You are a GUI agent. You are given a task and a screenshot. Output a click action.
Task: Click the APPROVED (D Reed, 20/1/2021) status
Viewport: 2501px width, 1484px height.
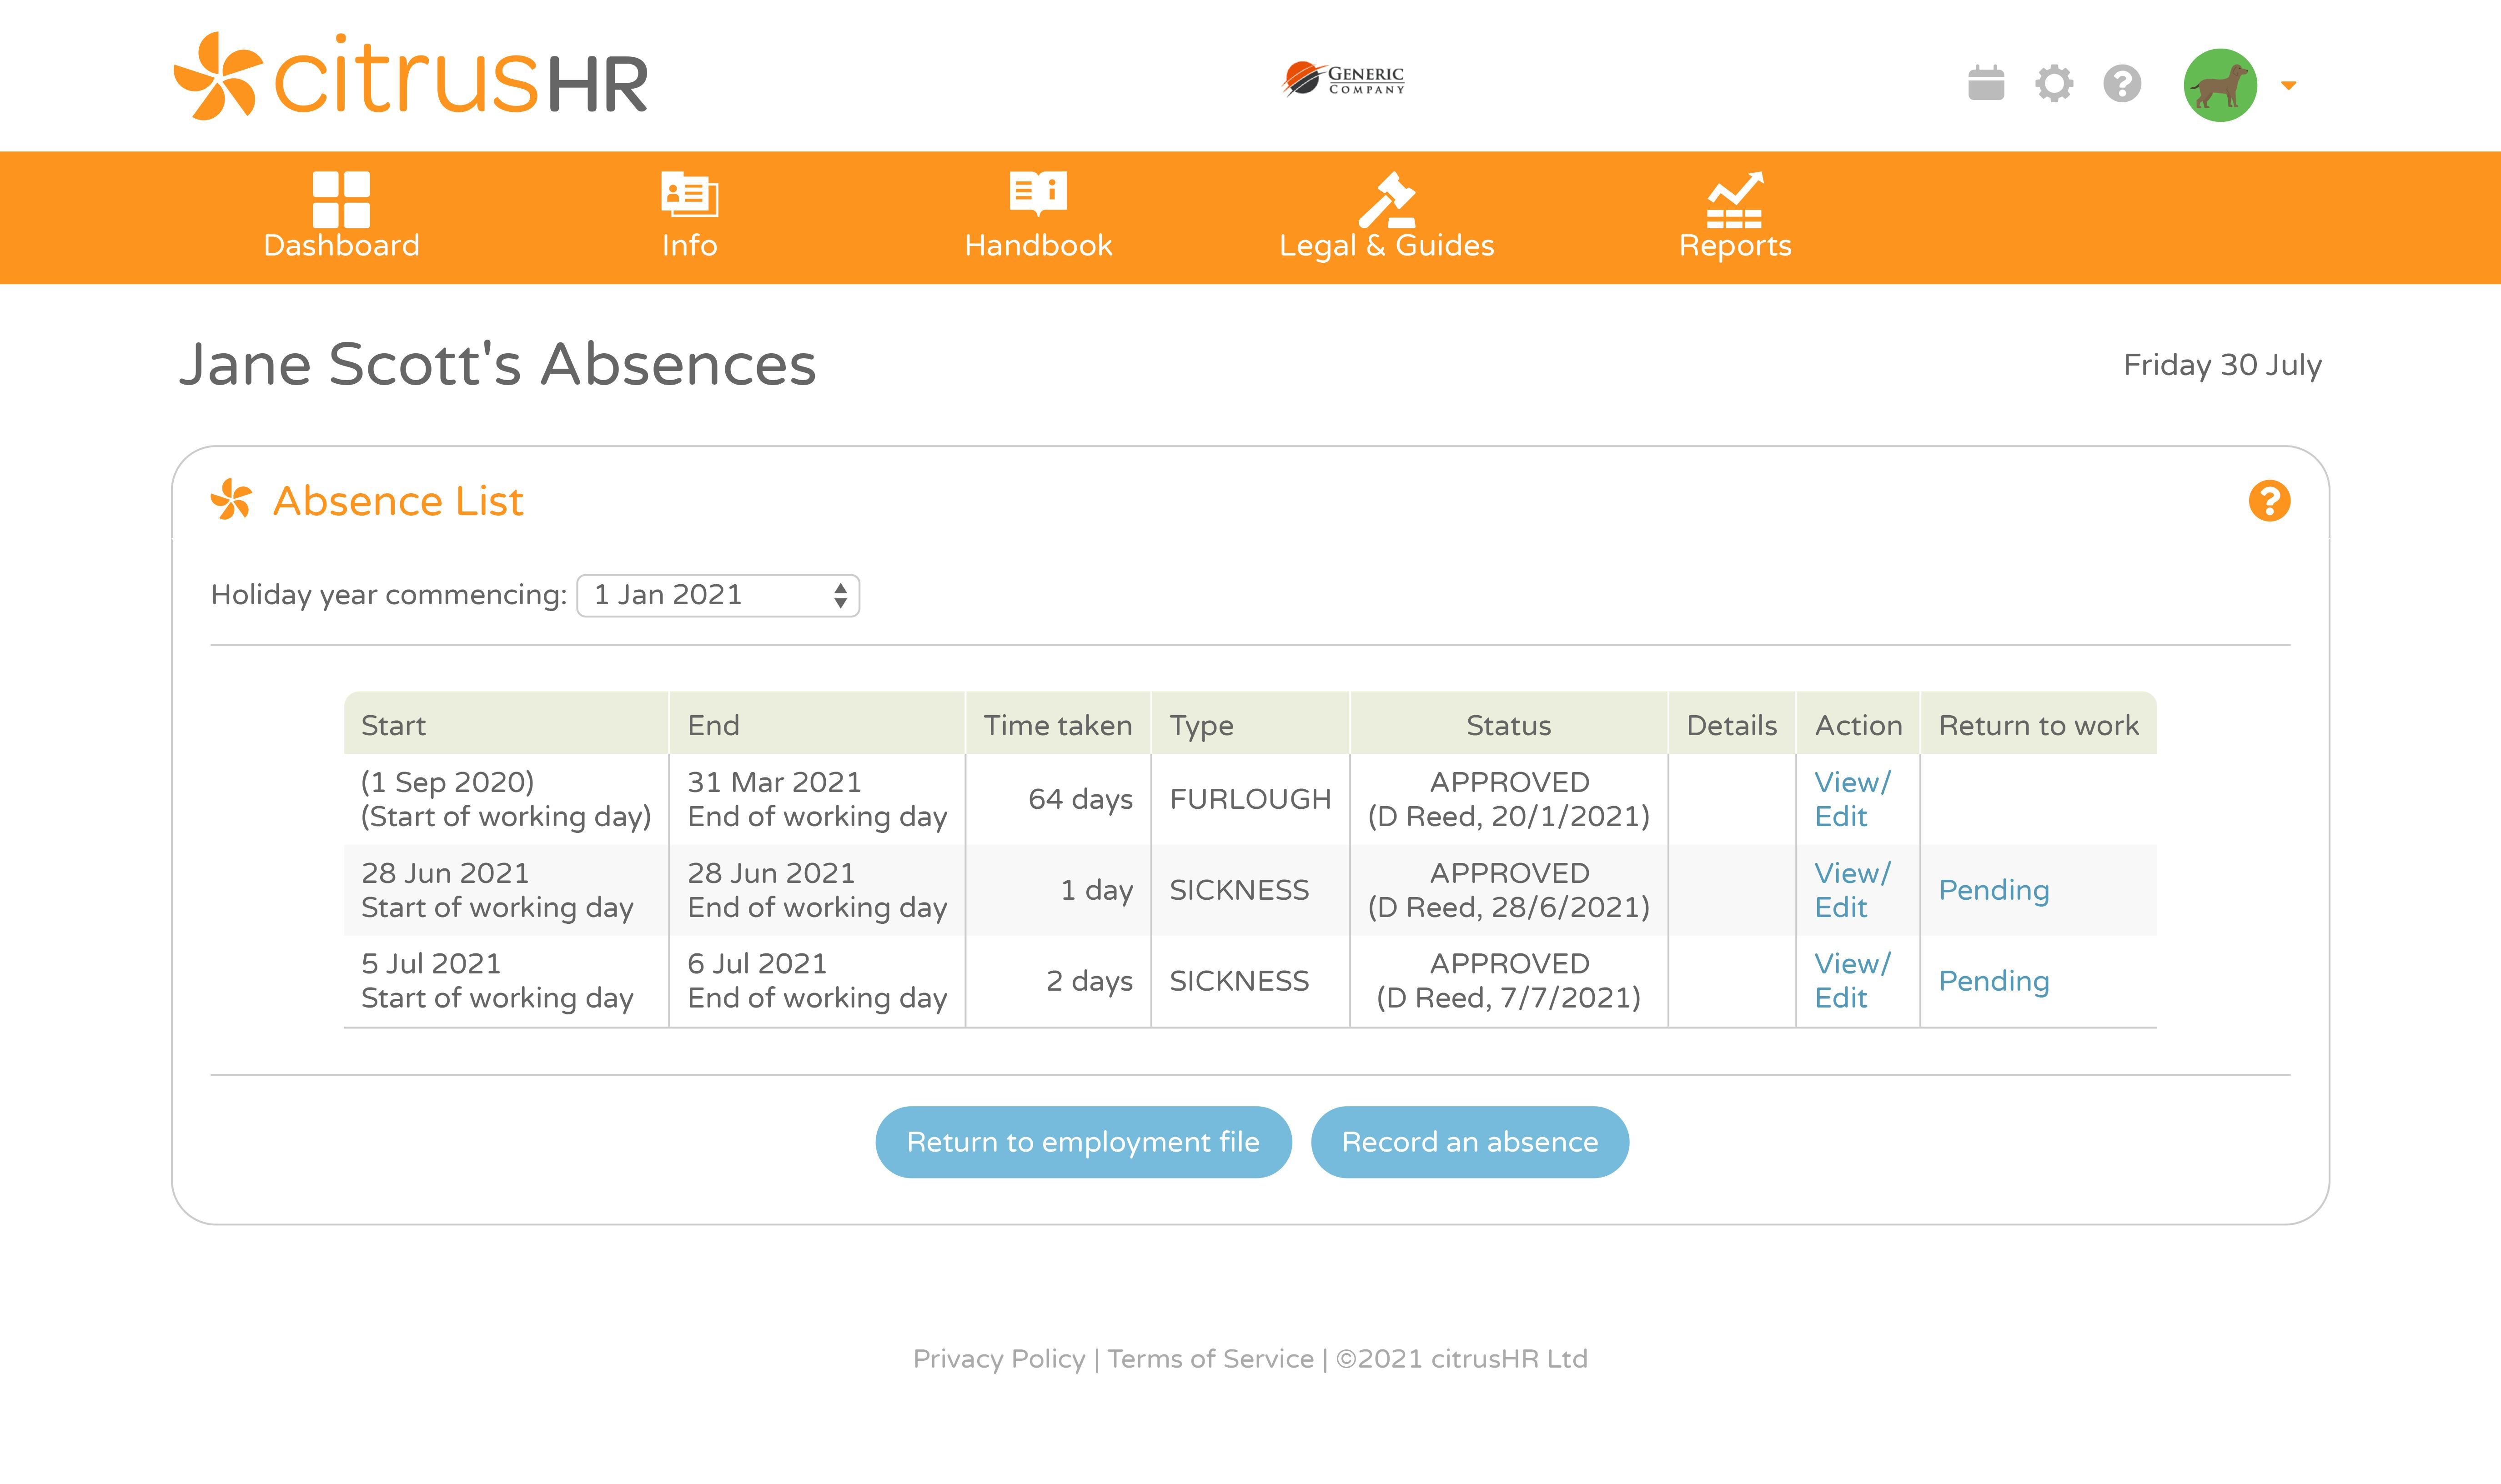point(1508,799)
